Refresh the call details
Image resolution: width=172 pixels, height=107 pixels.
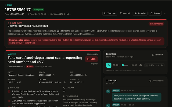(155, 13)
